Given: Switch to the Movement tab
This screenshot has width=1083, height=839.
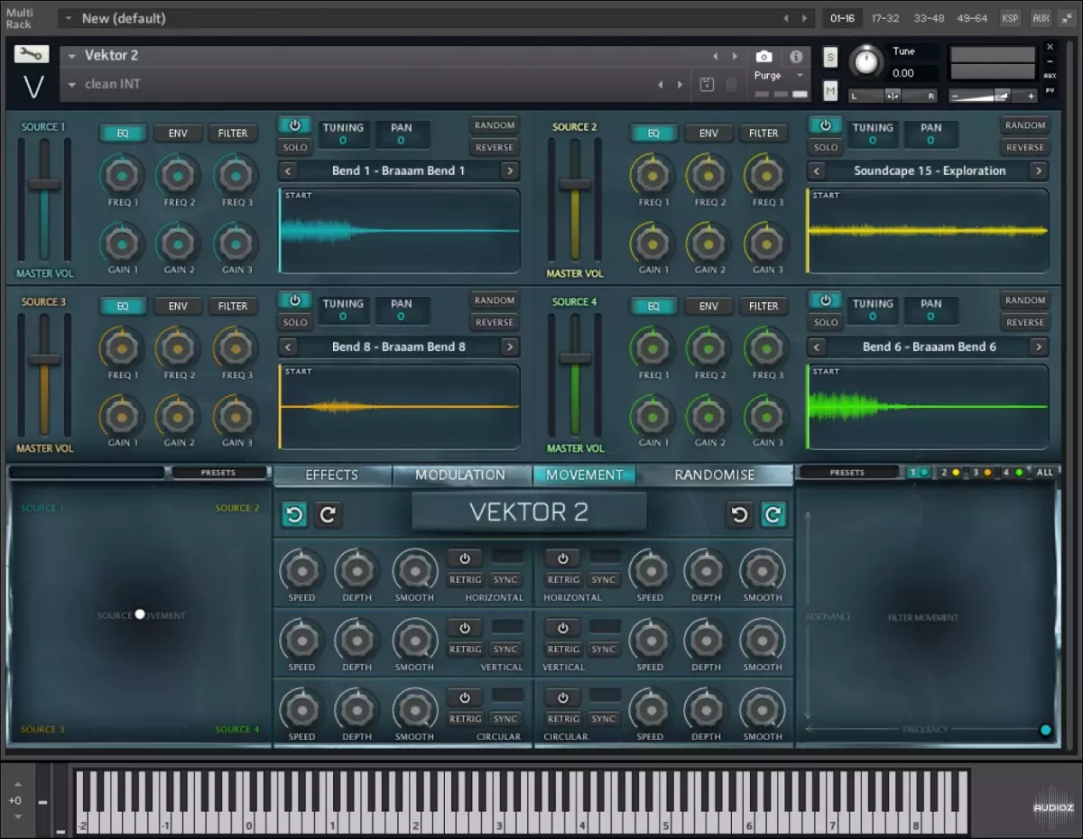Looking at the screenshot, I should 584,475.
